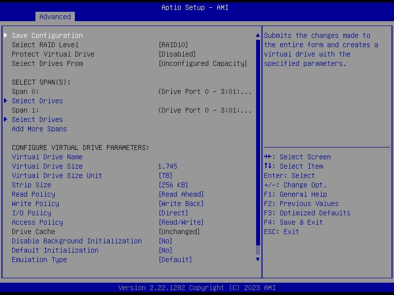
Task: Toggle Protect Virtual Drive Disabled option
Action: 177,54
